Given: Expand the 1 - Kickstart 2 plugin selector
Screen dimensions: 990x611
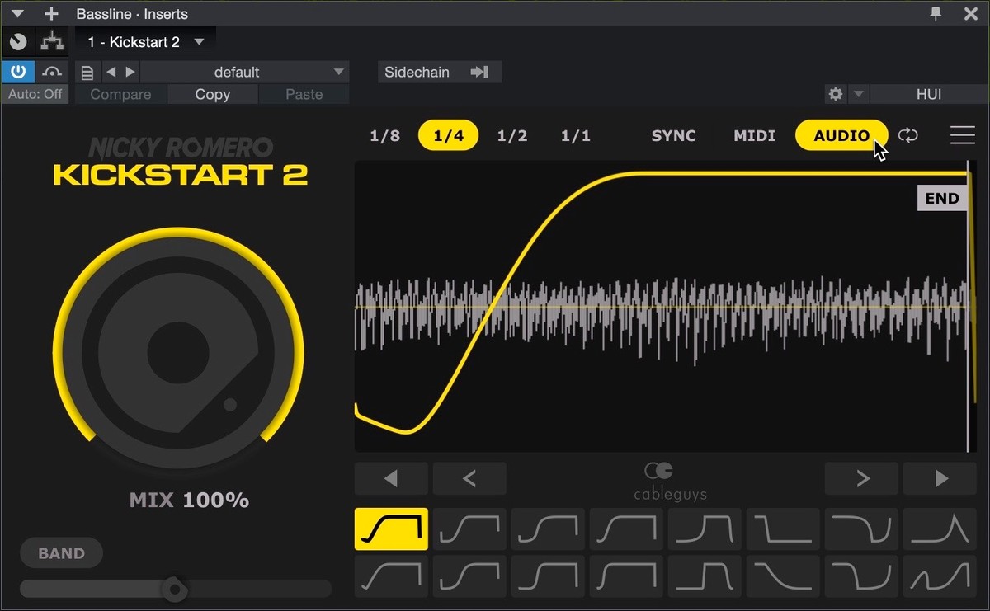Looking at the screenshot, I should [199, 41].
